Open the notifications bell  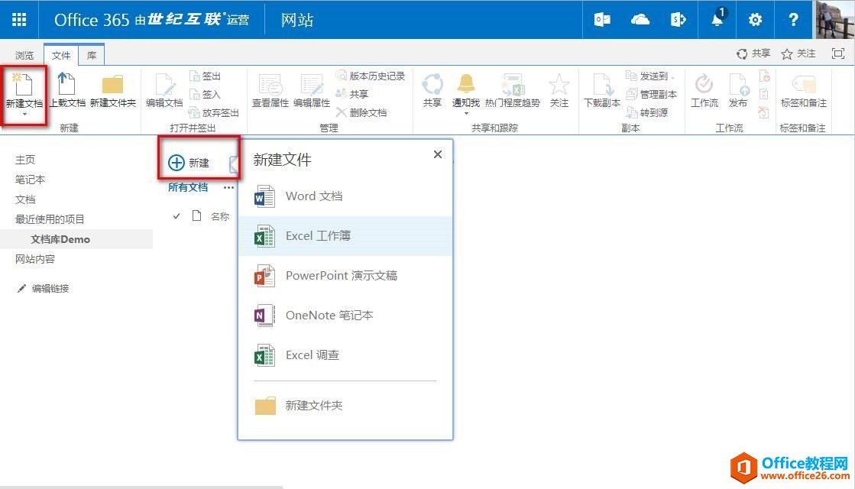[x=717, y=18]
